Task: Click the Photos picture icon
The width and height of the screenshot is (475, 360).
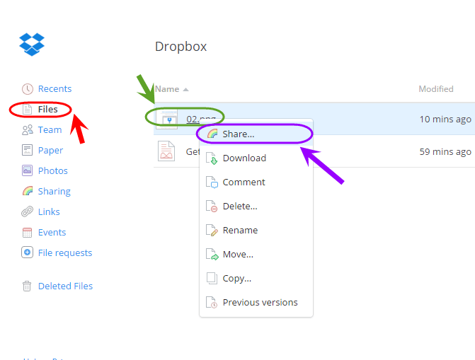Action: point(28,170)
